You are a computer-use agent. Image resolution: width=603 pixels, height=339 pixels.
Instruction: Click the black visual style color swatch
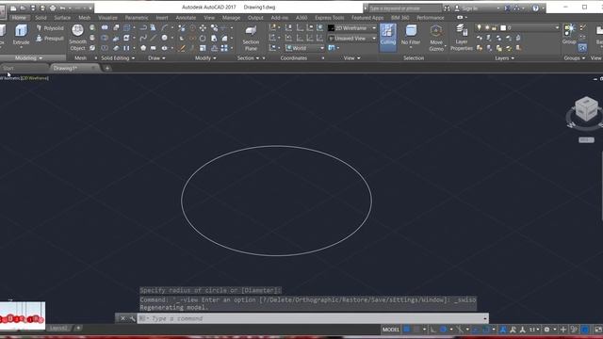pos(331,28)
